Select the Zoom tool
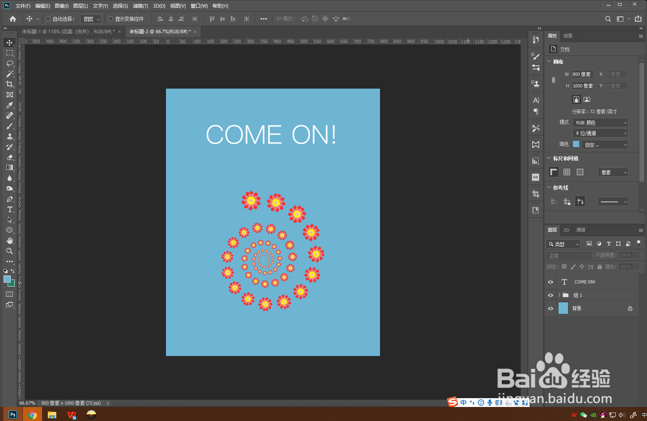This screenshot has width=647, height=421. tap(10, 251)
